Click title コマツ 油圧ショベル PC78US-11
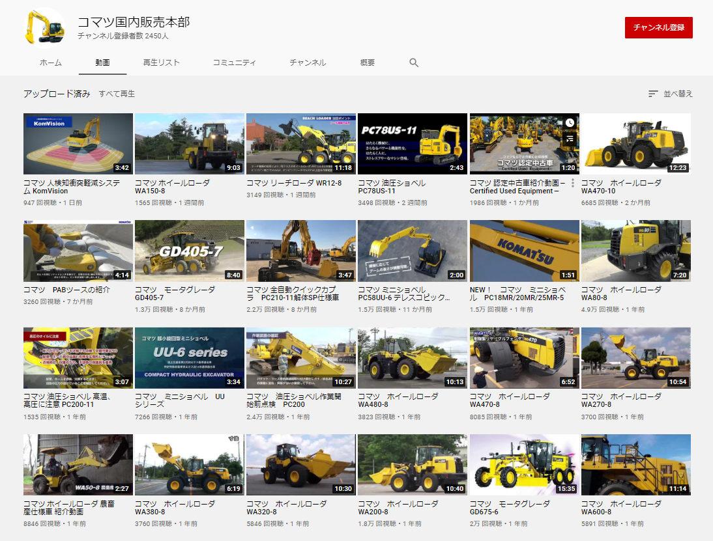Viewport: 713px width, 541px height. click(x=392, y=187)
